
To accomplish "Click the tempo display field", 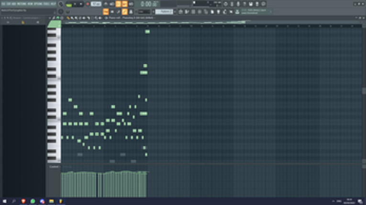I will 96,4.
